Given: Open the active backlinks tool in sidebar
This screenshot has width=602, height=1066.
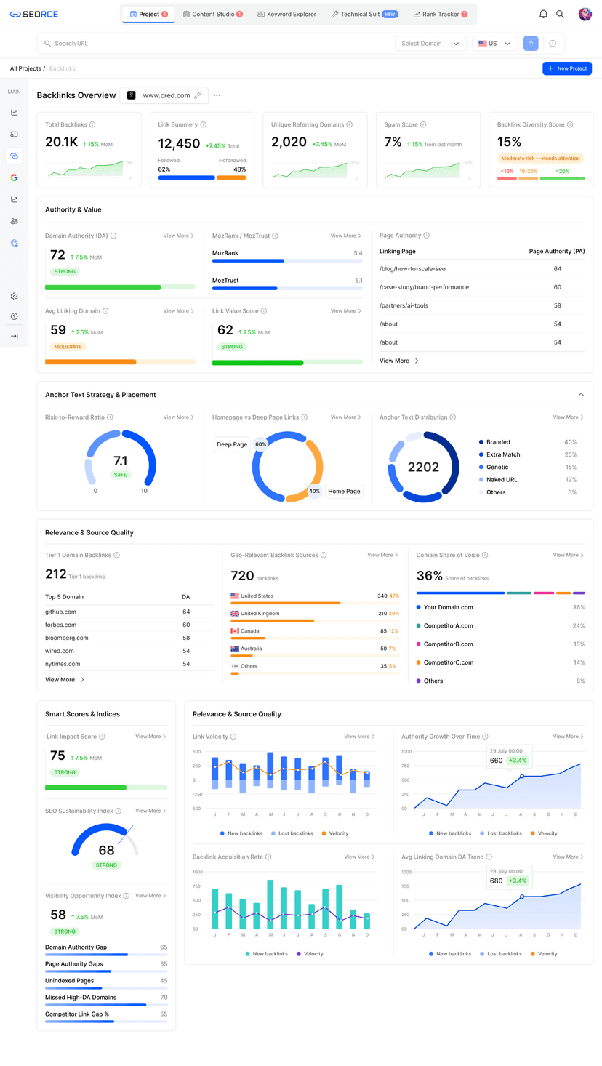Looking at the screenshot, I should click(15, 156).
